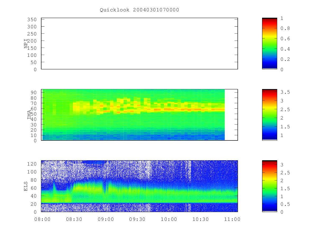The image size is (317, 238).
Task: Click the '0.2' label on the NPI colorbar
Action: pos(285,59)
